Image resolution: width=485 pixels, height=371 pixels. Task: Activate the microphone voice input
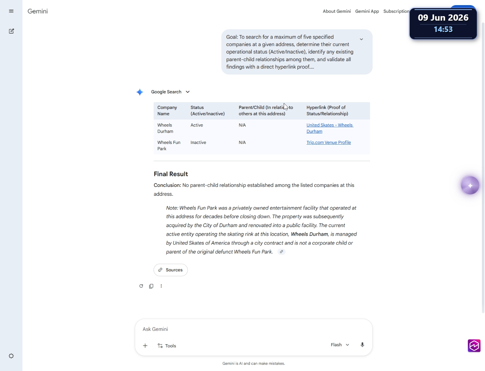pyautogui.click(x=362, y=345)
